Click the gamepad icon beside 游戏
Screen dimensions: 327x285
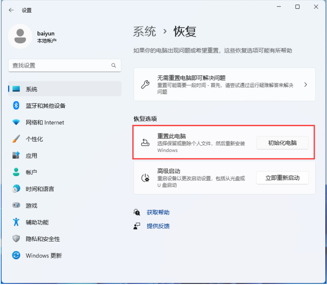point(16,205)
